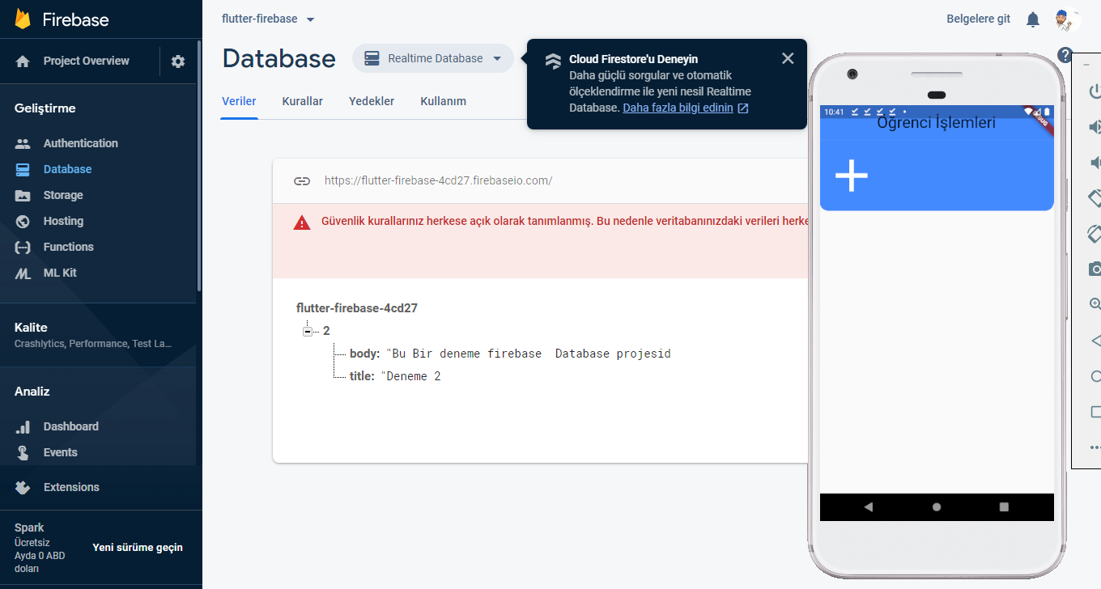The image size is (1101, 589).
Task: Tap the plus add icon in emulator app
Action: point(852,176)
